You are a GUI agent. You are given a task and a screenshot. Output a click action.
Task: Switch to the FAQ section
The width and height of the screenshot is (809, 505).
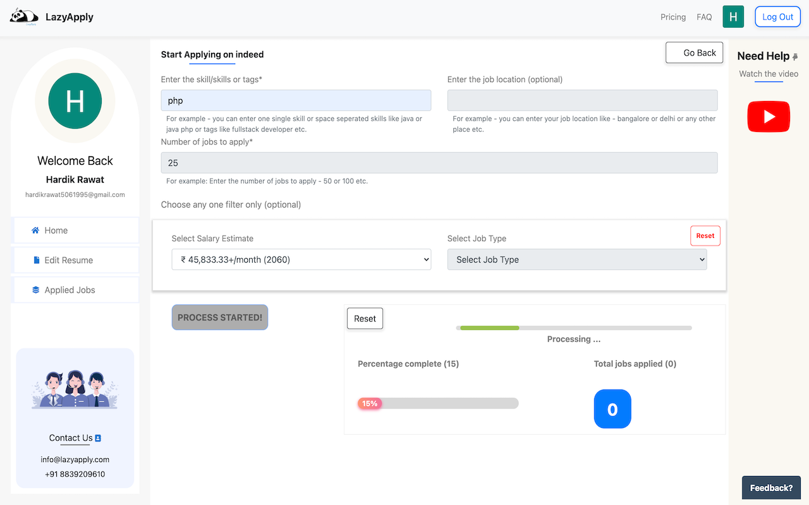tap(703, 17)
